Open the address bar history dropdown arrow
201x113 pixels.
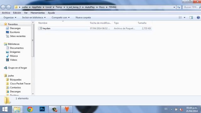point(174,7)
